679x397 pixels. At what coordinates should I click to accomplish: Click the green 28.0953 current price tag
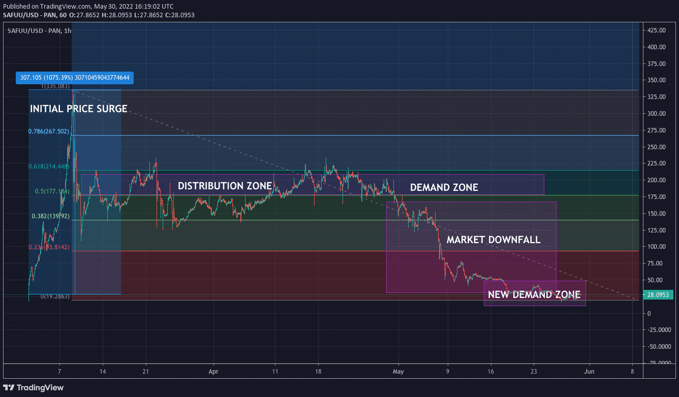[x=659, y=294]
